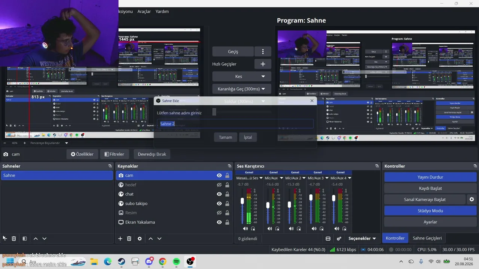Toggle monitoring headphones for Mic/Aux 3
The image size is (479, 269).
(321, 229)
